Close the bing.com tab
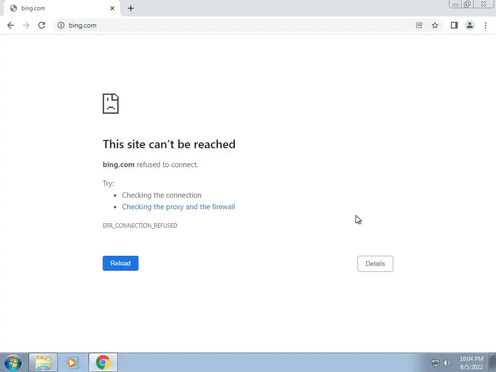Image resolution: width=496 pixels, height=372 pixels. [112, 9]
